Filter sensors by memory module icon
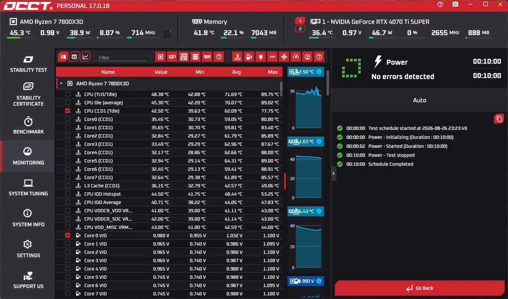 [207, 57]
